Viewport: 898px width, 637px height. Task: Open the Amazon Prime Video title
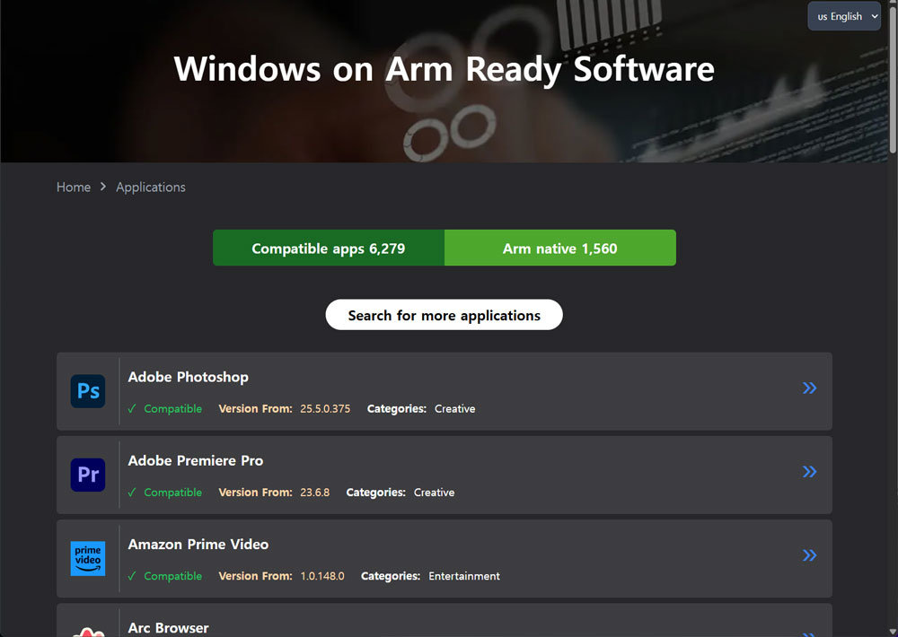(x=198, y=545)
